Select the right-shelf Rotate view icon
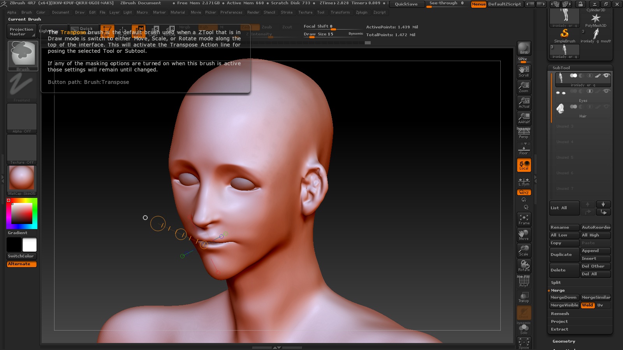The height and width of the screenshot is (350, 623). point(524,266)
